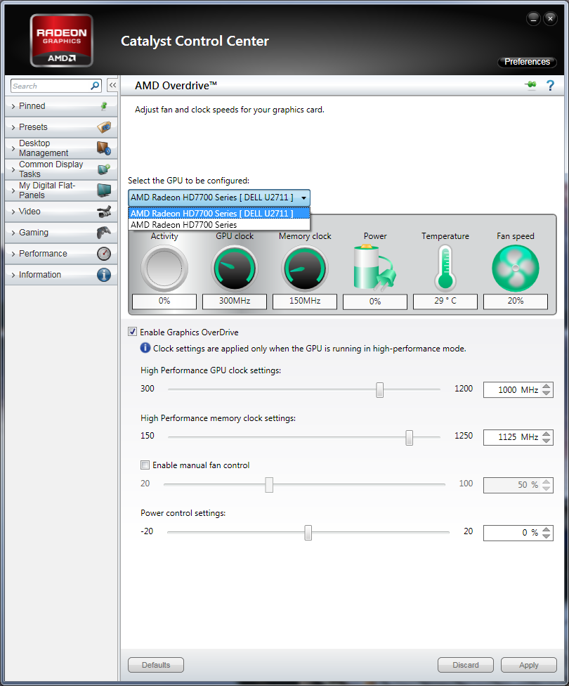Click the 20% fan speed value
569x686 pixels.
click(x=515, y=301)
